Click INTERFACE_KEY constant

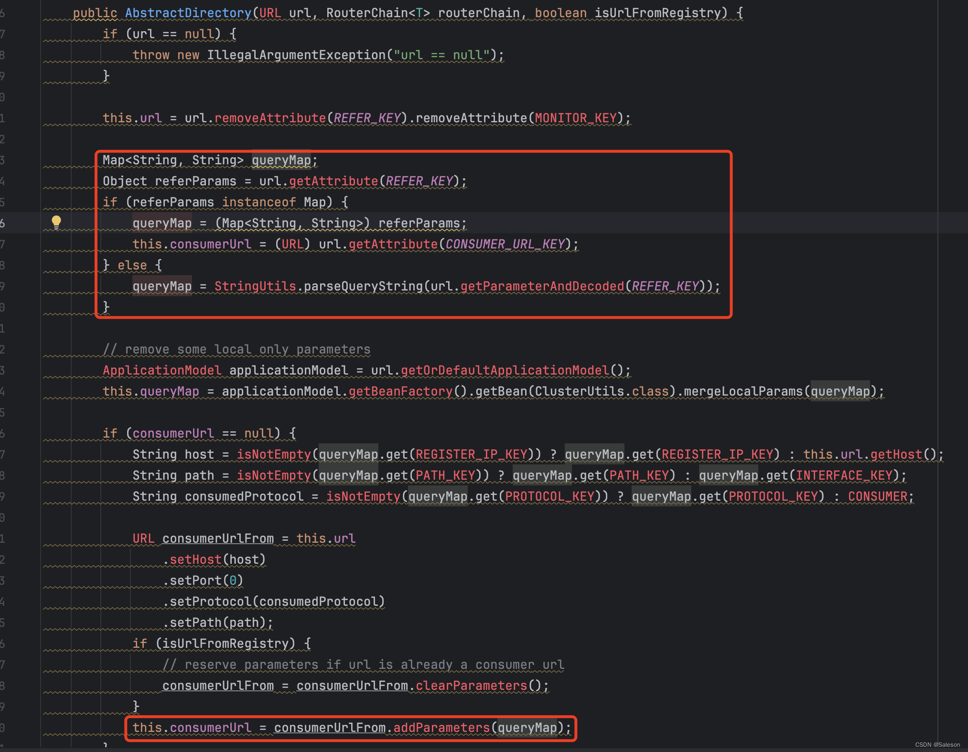click(x=844, y=475)
